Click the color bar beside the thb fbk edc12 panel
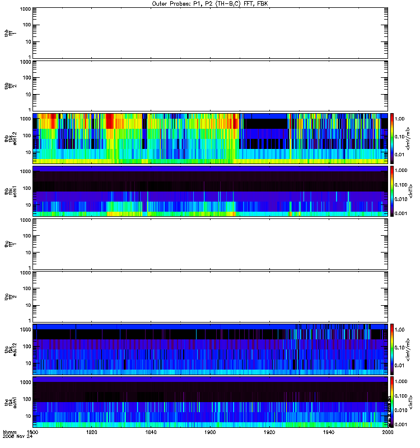Viewport: 420px width, 448px height. point(392,138)
